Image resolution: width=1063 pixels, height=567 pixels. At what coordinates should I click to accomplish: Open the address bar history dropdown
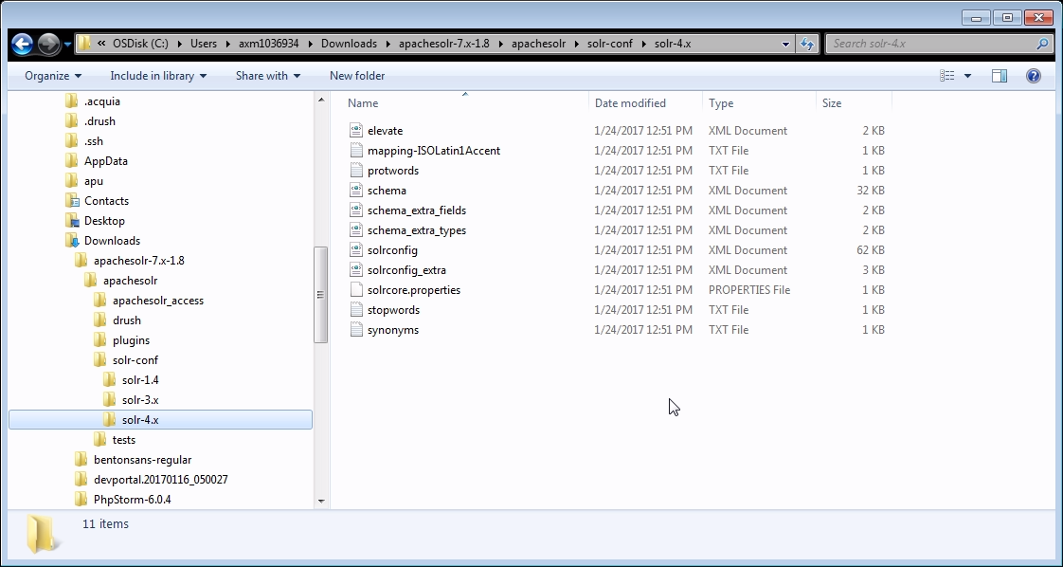(785, 44)
